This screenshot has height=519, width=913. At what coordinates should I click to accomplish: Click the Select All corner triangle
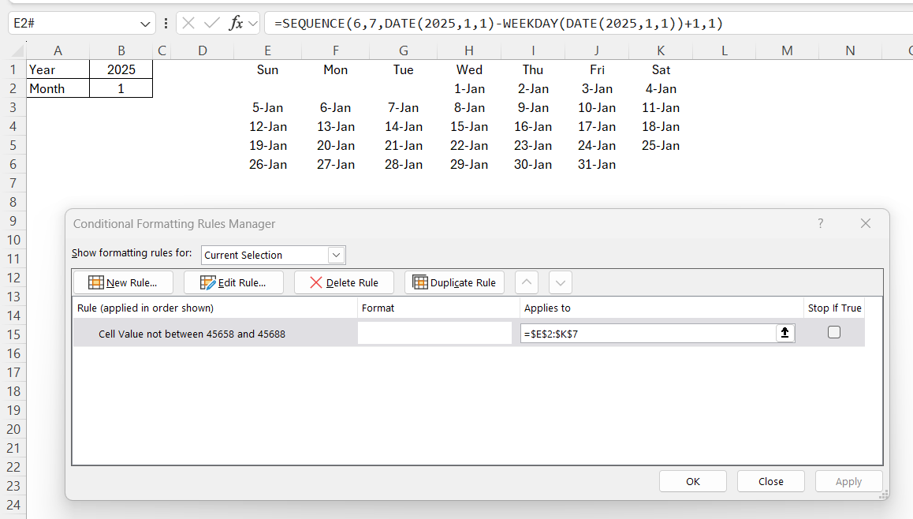tap(17, 50)
